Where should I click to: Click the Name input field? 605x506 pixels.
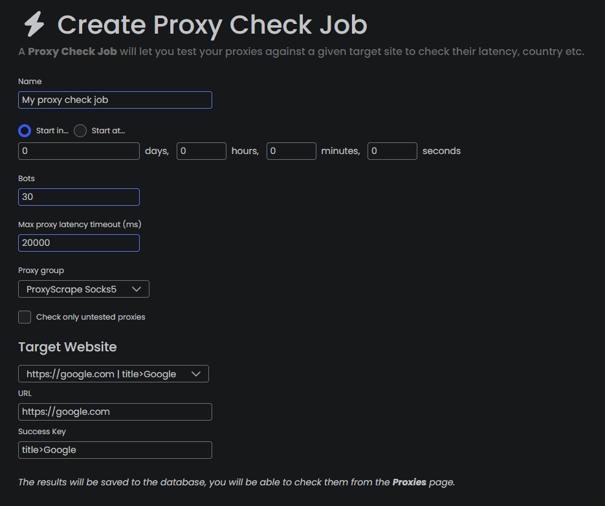tap(115, 100)
